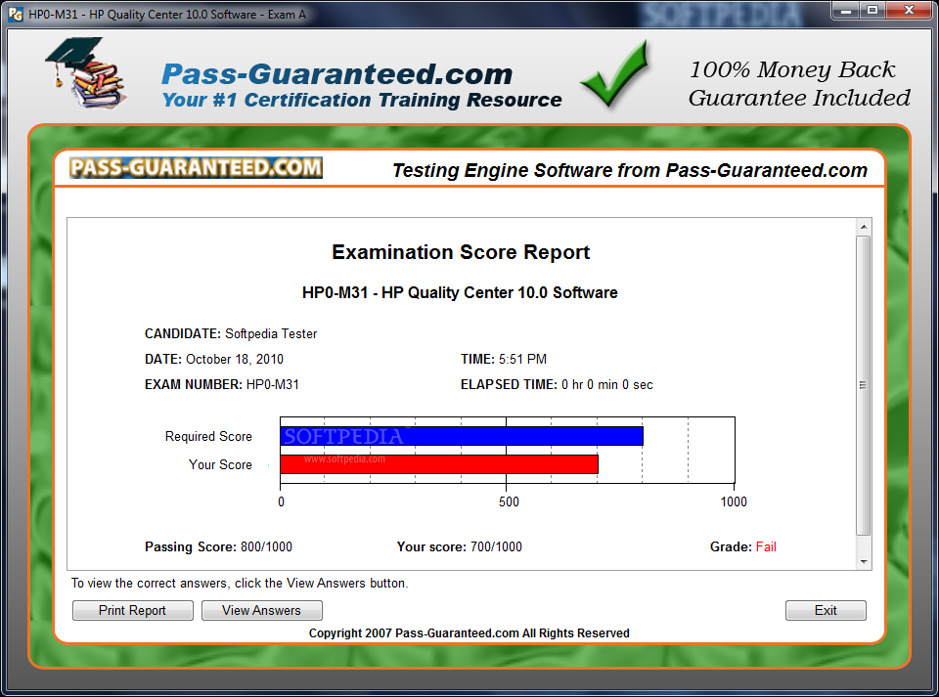Click elapsed time '0 hr 0 min 0 sec'
The image size is (939, 697).
click(607, 385)
